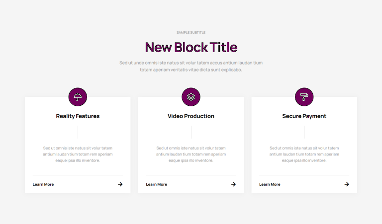Click the SAMPLE SUBTITLE text
This screenshot has width=382, height=224.
191,32
